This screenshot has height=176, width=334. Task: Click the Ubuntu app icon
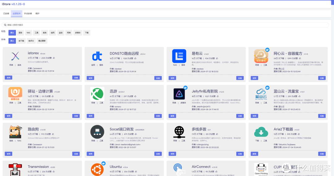click(x=97, y=170)
